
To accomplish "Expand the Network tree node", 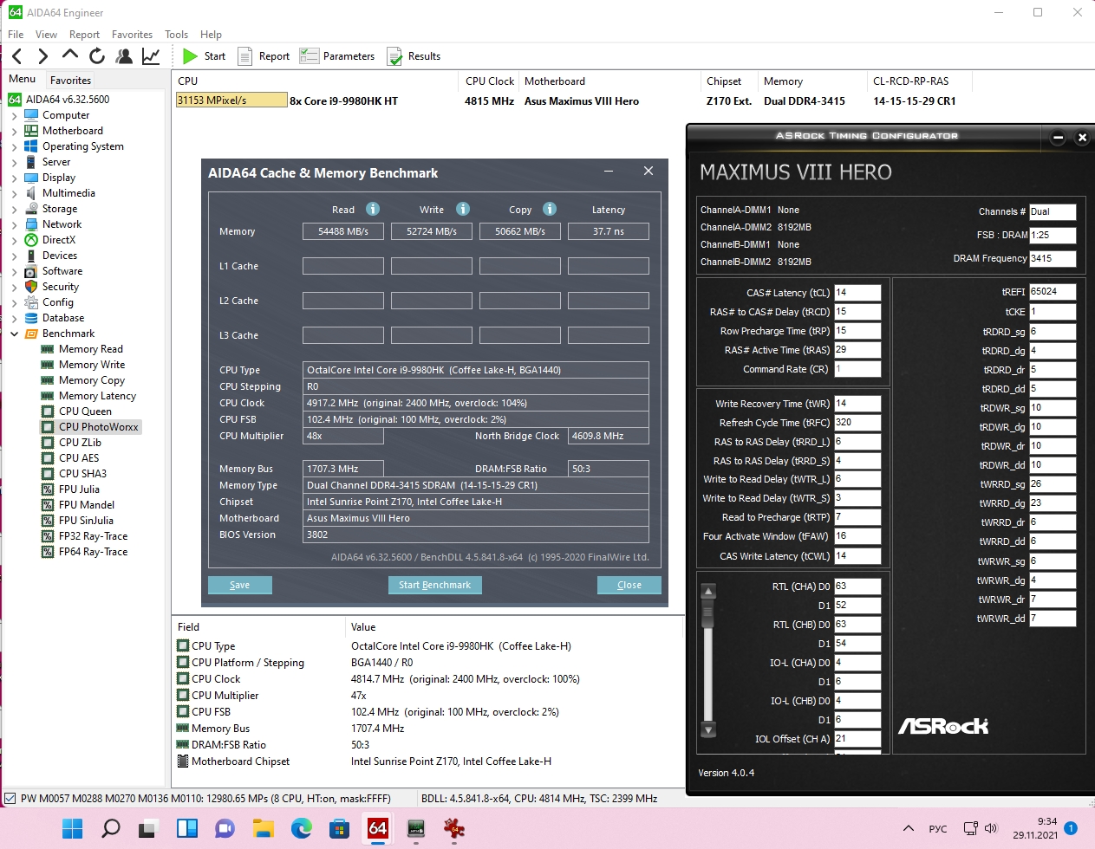I will 14,224.
